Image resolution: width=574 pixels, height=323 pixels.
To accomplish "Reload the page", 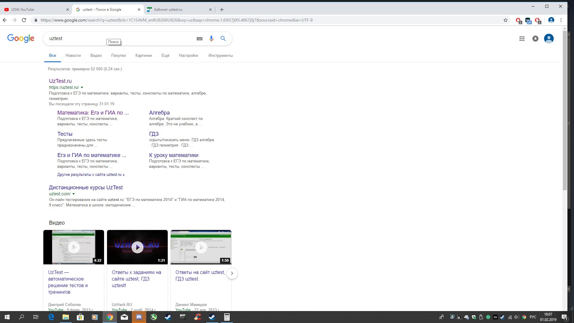I will pos(24,20).
